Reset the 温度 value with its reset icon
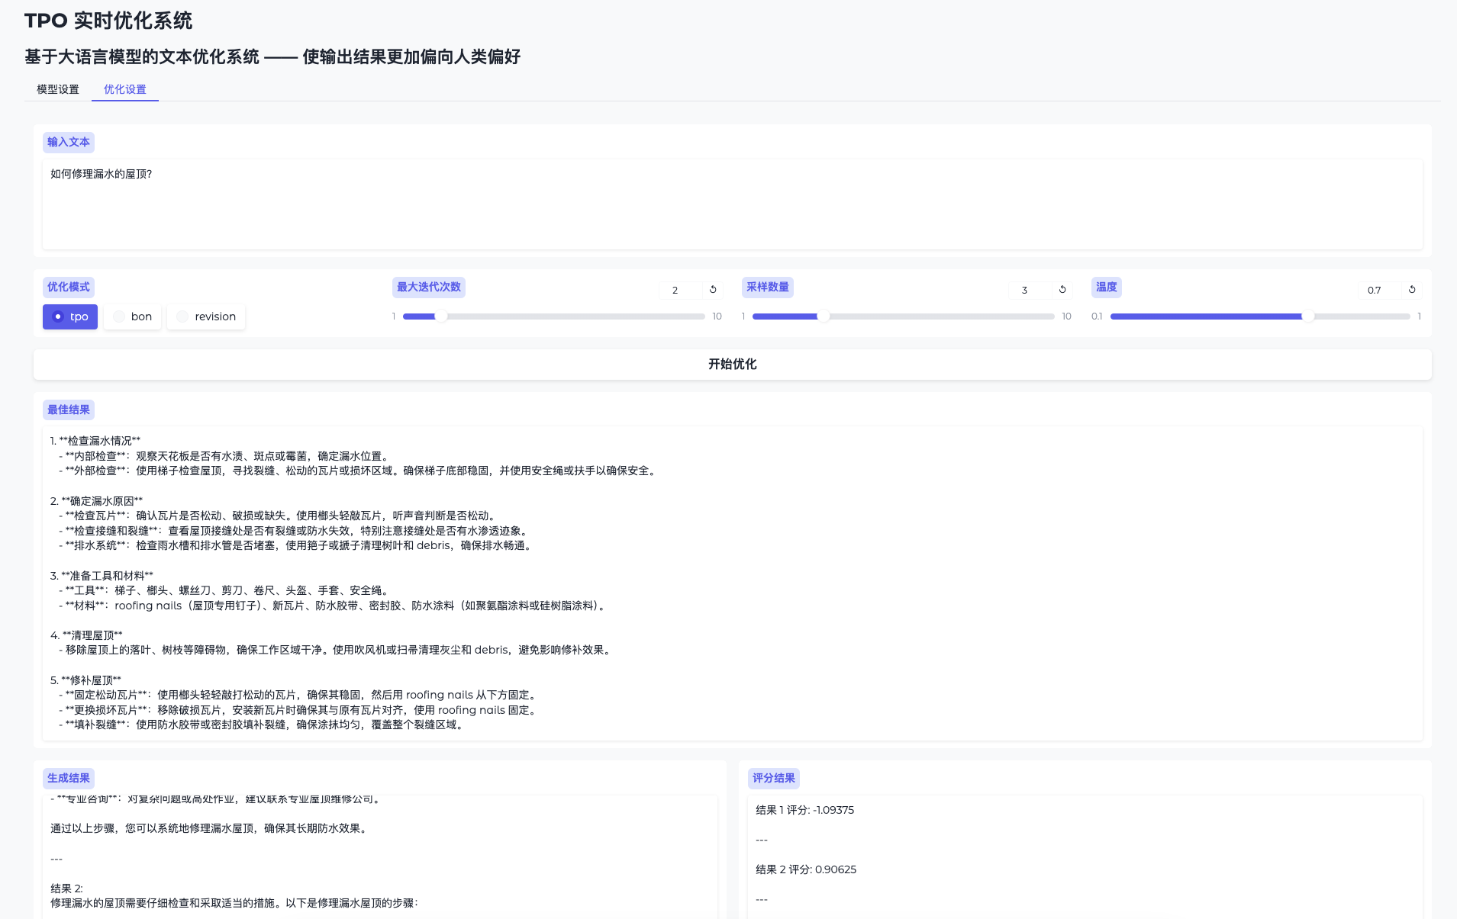Image resolution: width=1457 pixels, height=919 pixels. click(x=1410, y=290)
